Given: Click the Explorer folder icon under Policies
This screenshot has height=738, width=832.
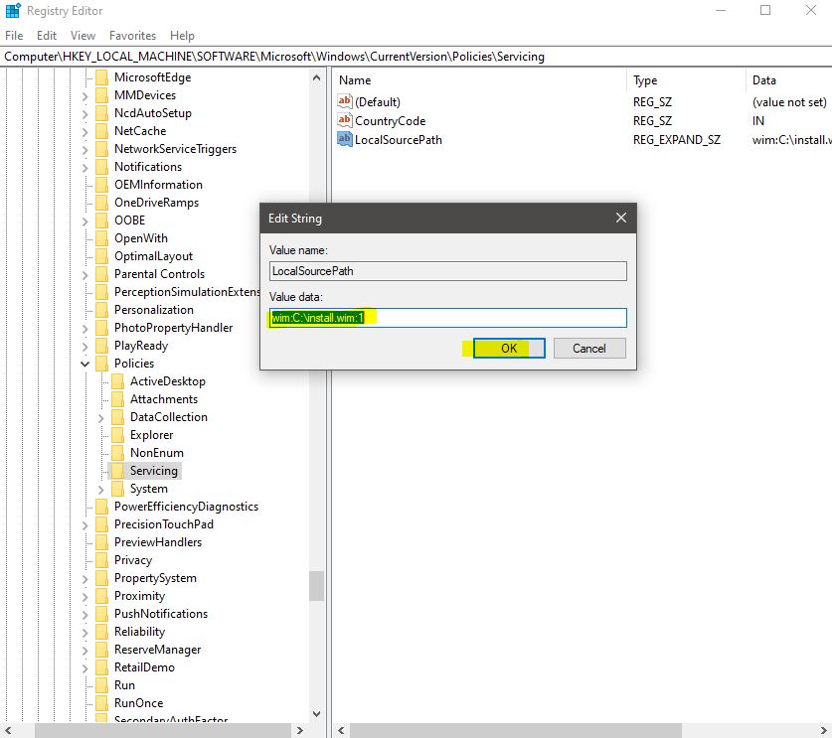Looking at the screenshot, I should point(117,435).
